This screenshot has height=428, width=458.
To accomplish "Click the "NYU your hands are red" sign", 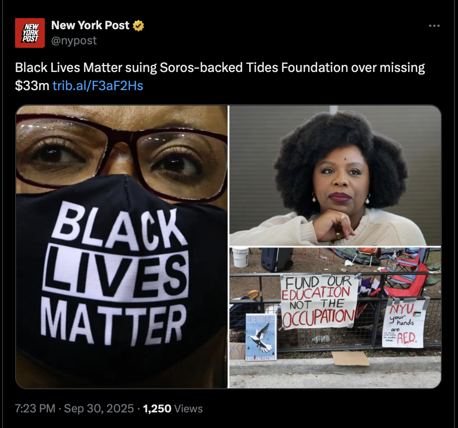I will click(x=404, y=323).
